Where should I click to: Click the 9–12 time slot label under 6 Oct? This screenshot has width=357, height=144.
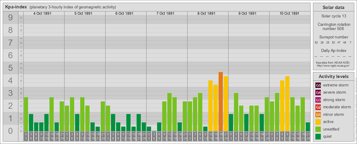tap(123, 136)
